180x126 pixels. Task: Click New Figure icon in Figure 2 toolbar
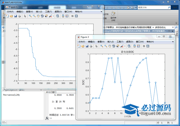pyautogui.click(x=79, y=46)
